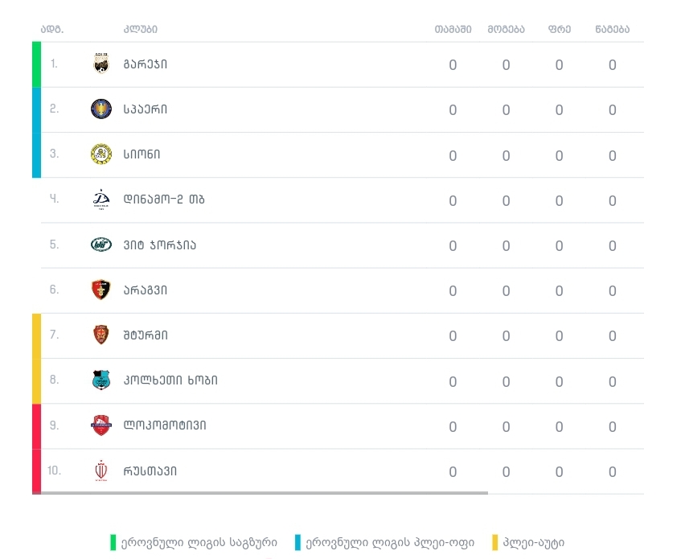Select the ლოკომოტივი team name
Screen dimensions: 685x559
pos(165,425)
